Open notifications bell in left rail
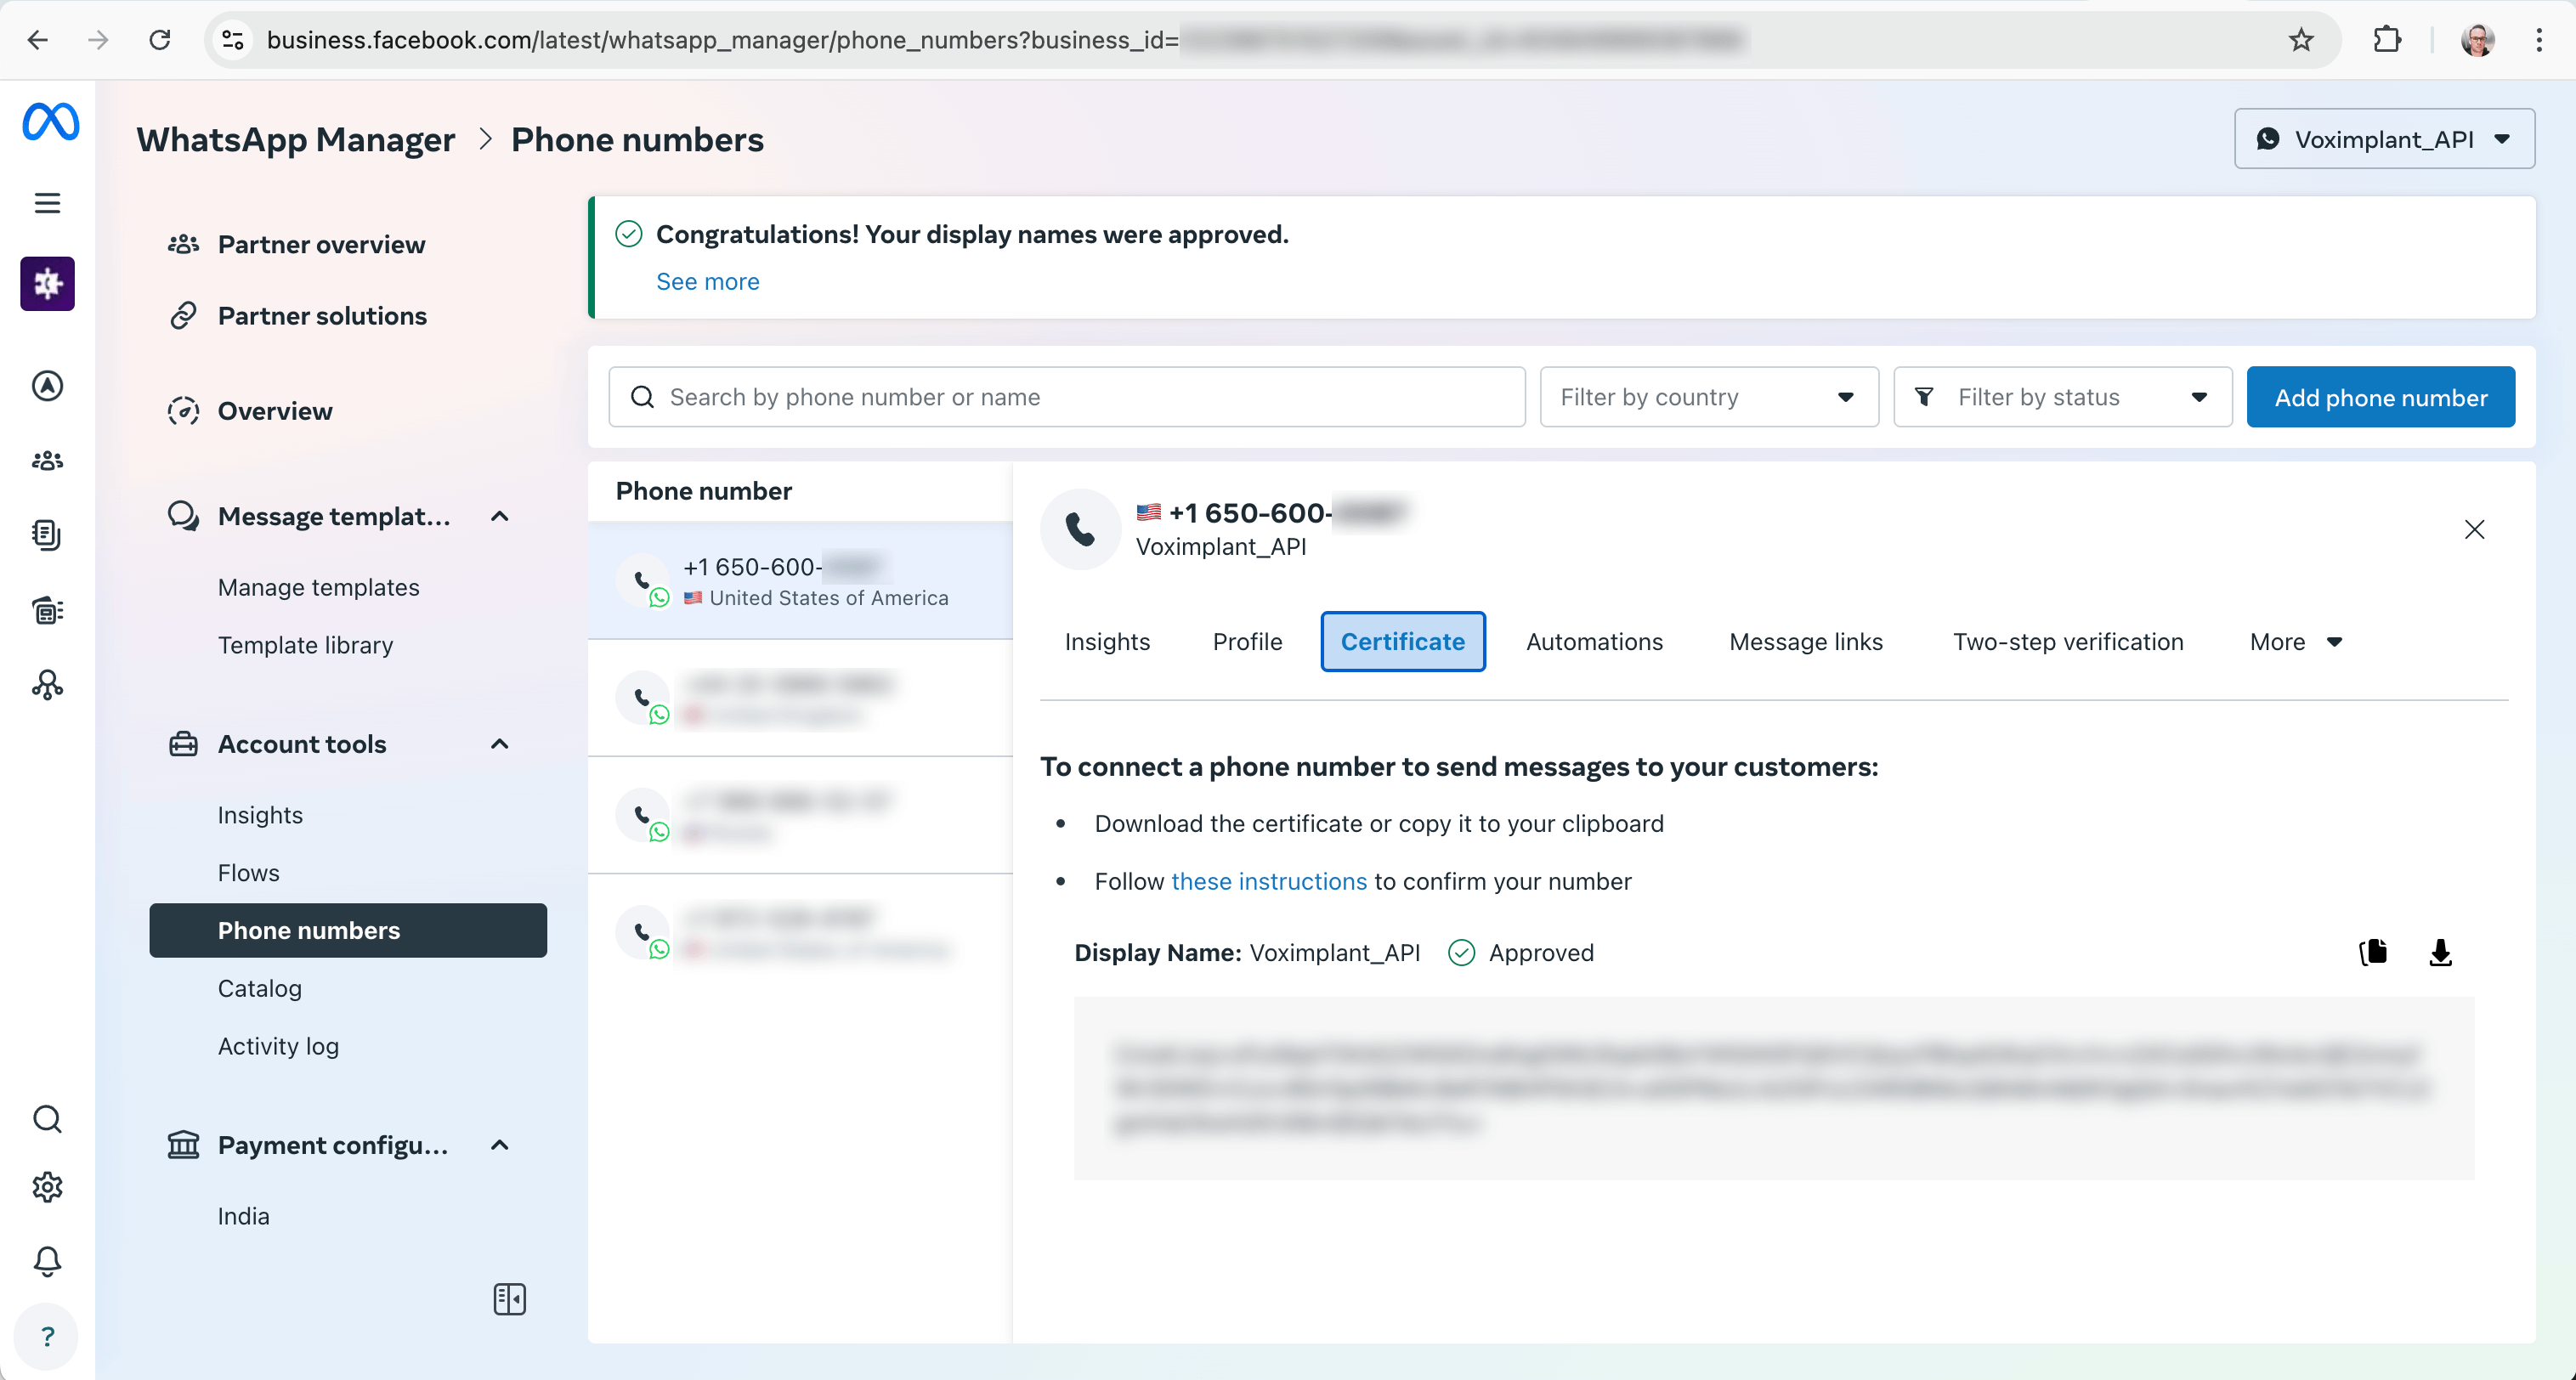The height and width of the screenshot is (1380, 2576). pyautogui.click(x=47, y=1261)
